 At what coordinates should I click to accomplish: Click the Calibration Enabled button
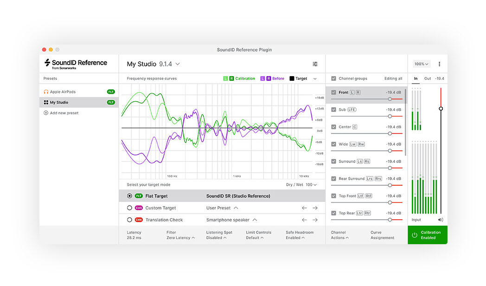click(x=428, y=235)
